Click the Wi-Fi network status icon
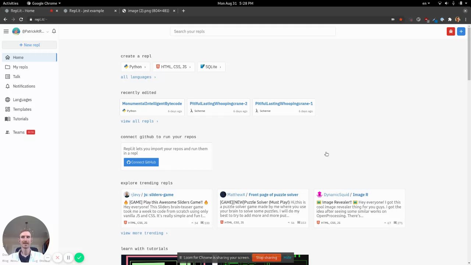Screen dimensions: 471x265 [439, 3]
